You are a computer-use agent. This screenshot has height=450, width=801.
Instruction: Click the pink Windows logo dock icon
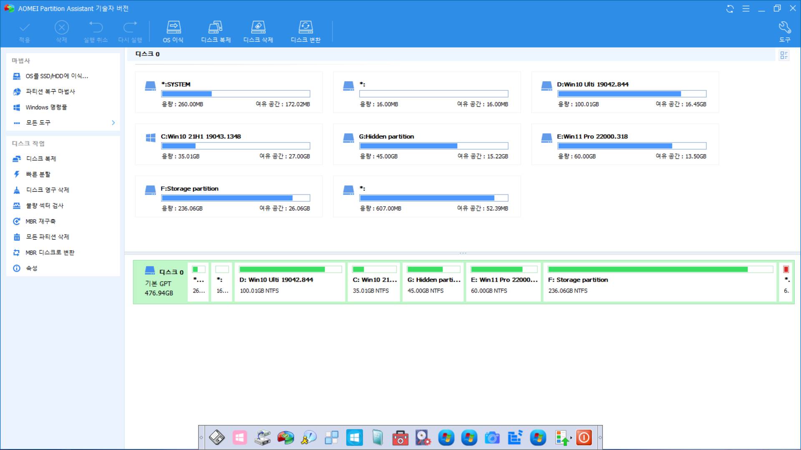(x=239, y=437)
